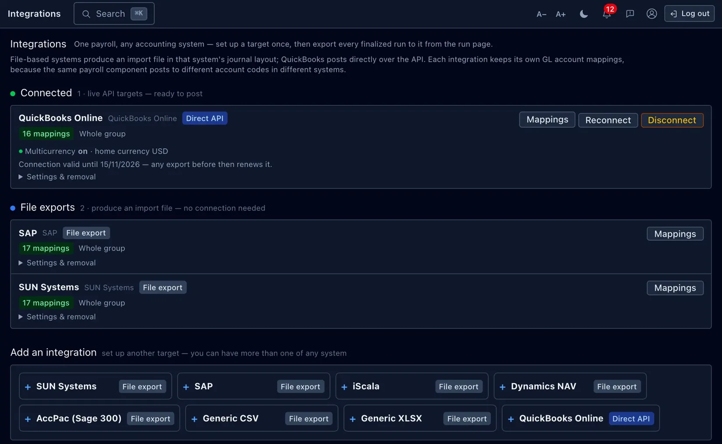Add an AccPac (Sage 300) integration
The image size is (722, 444).
pos(99,418)
